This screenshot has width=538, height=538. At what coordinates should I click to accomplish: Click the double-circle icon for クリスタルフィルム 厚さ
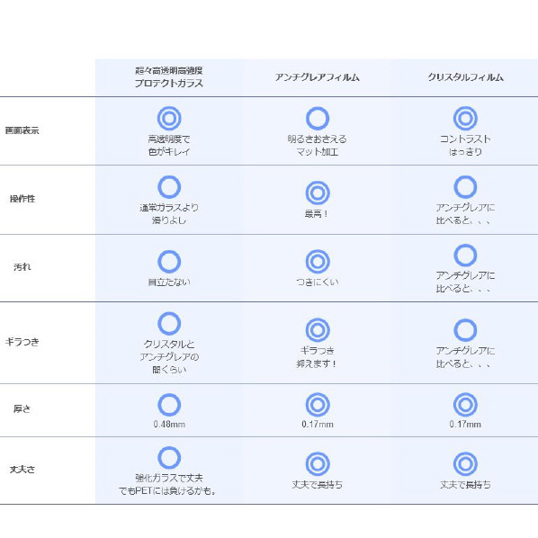click(x=465, y=405)
